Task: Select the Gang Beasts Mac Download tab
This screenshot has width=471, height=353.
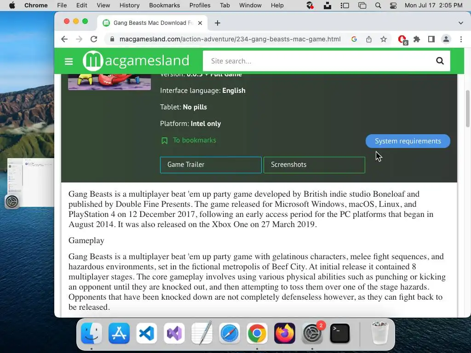Action: click(152, 23)
